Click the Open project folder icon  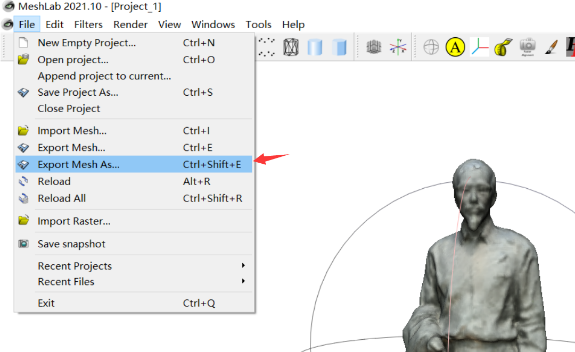23,60
